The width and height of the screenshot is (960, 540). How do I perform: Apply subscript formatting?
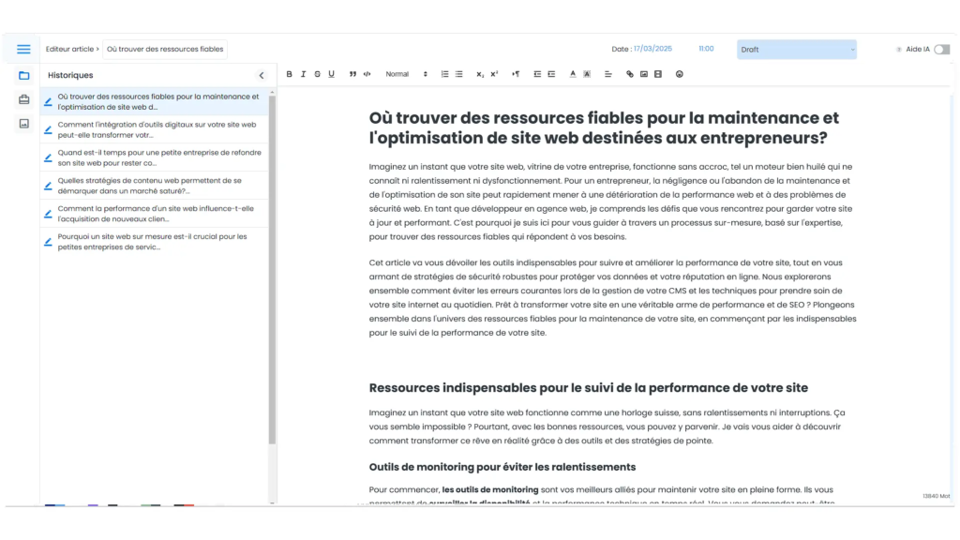coord(480,74)
